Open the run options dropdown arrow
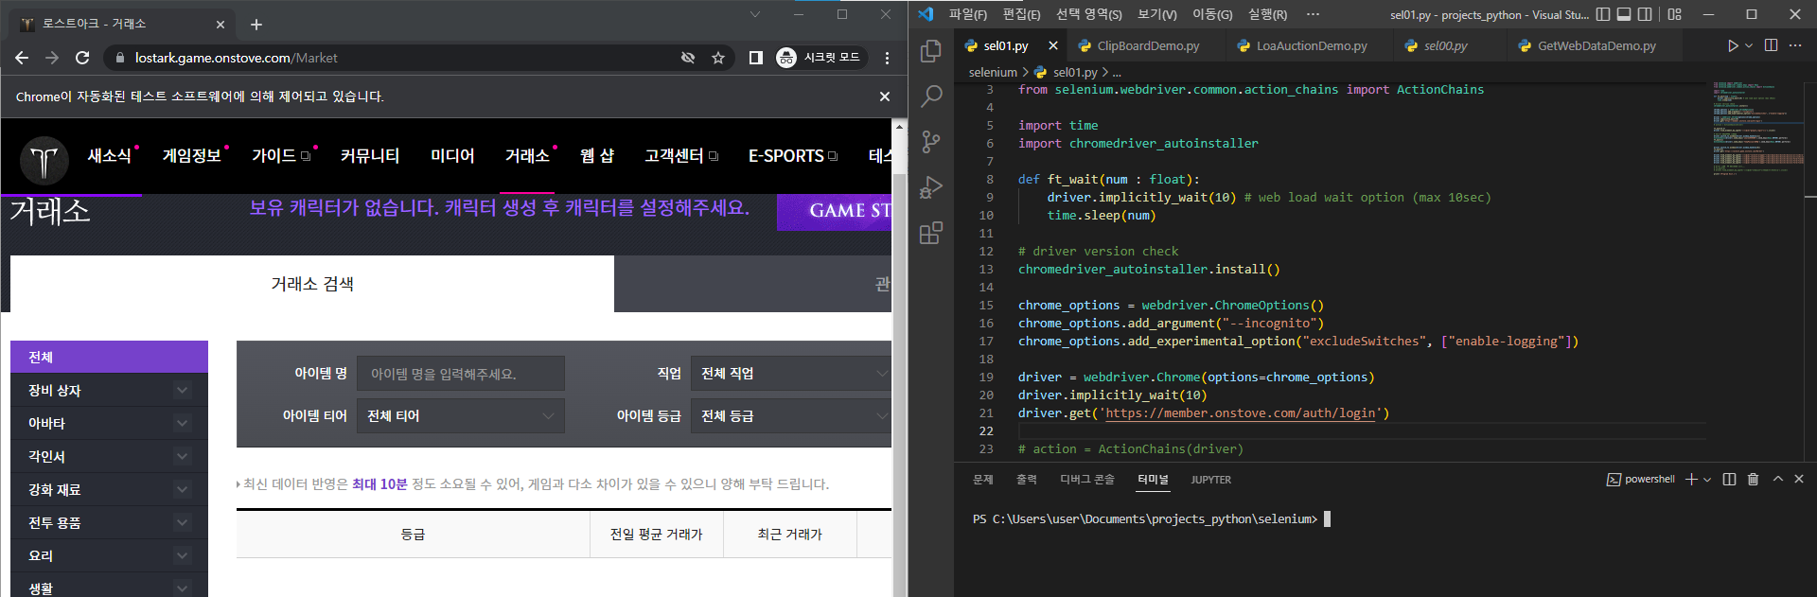Image resolution: width=1817 pixels, height=597 pixels. point(1749,45)
